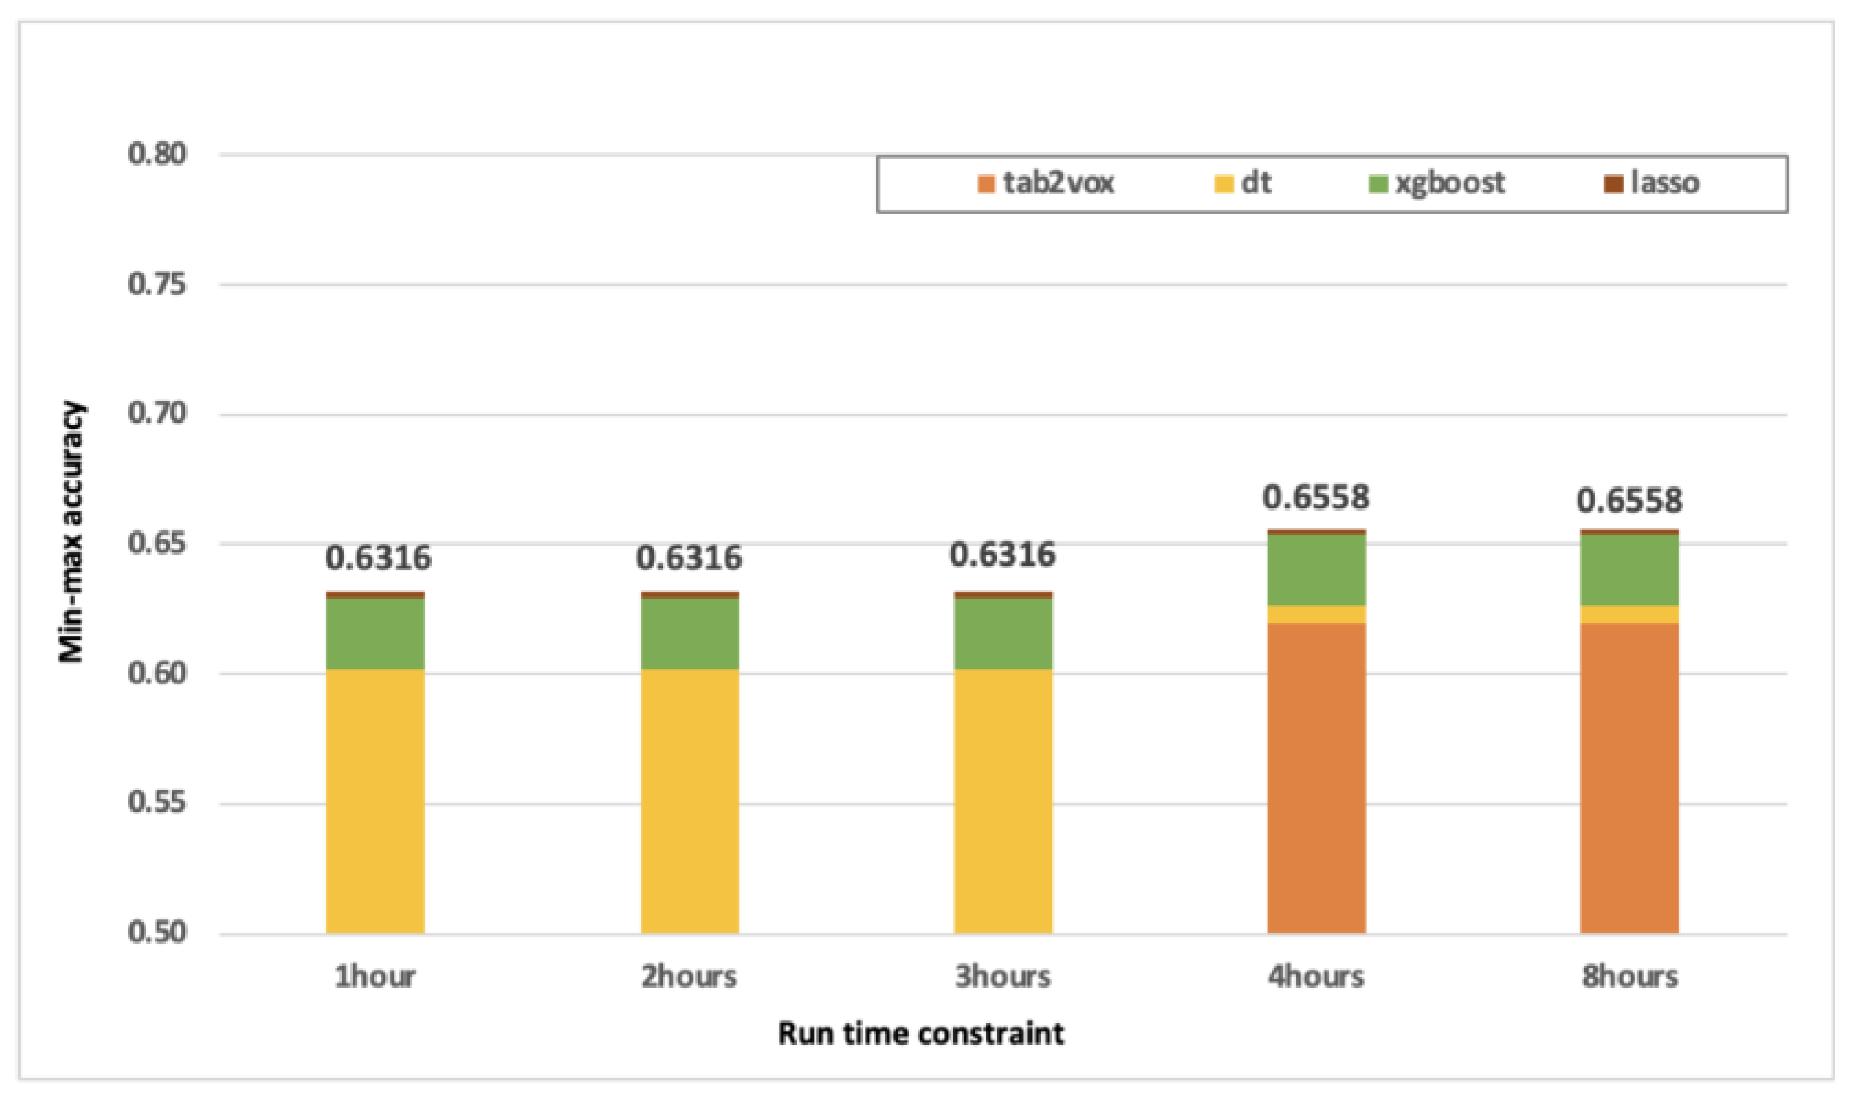Click the tab2vox orange legend swatch

tap(986, 184)
